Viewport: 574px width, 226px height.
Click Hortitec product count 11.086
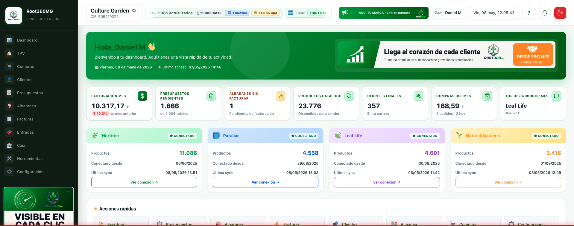point(188,153)
